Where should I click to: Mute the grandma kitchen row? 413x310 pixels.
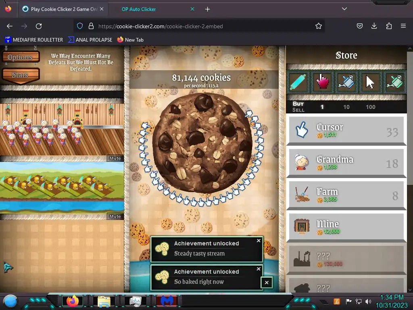point(115,158)
